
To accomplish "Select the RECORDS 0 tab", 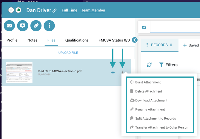I will coord(160,45).
